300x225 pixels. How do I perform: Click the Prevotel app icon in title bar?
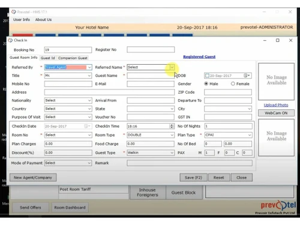tap(14, 12)
